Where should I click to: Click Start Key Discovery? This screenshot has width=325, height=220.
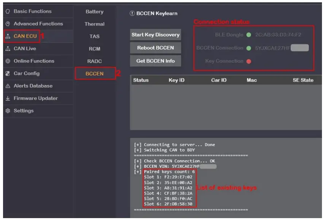pyautogui.click(x=155, y=35)
